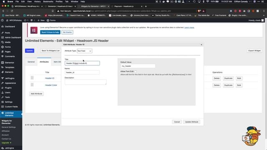Click the Brave shields icon
The width and height of the screenshot is (267, 150).
[x=199, y=11]
